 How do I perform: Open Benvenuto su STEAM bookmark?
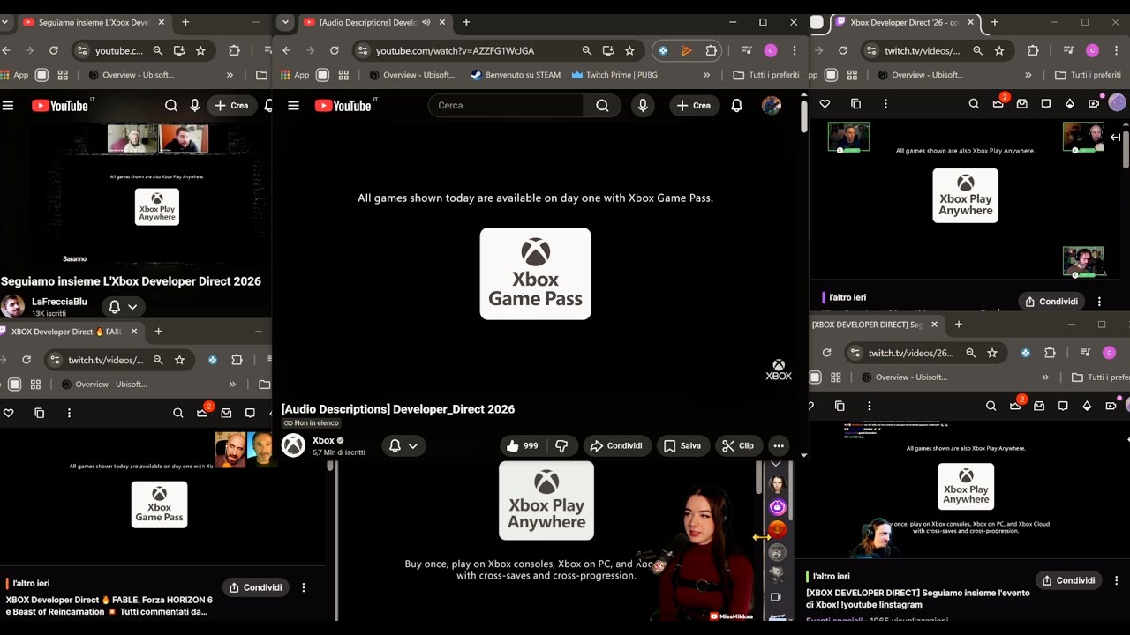516,75
